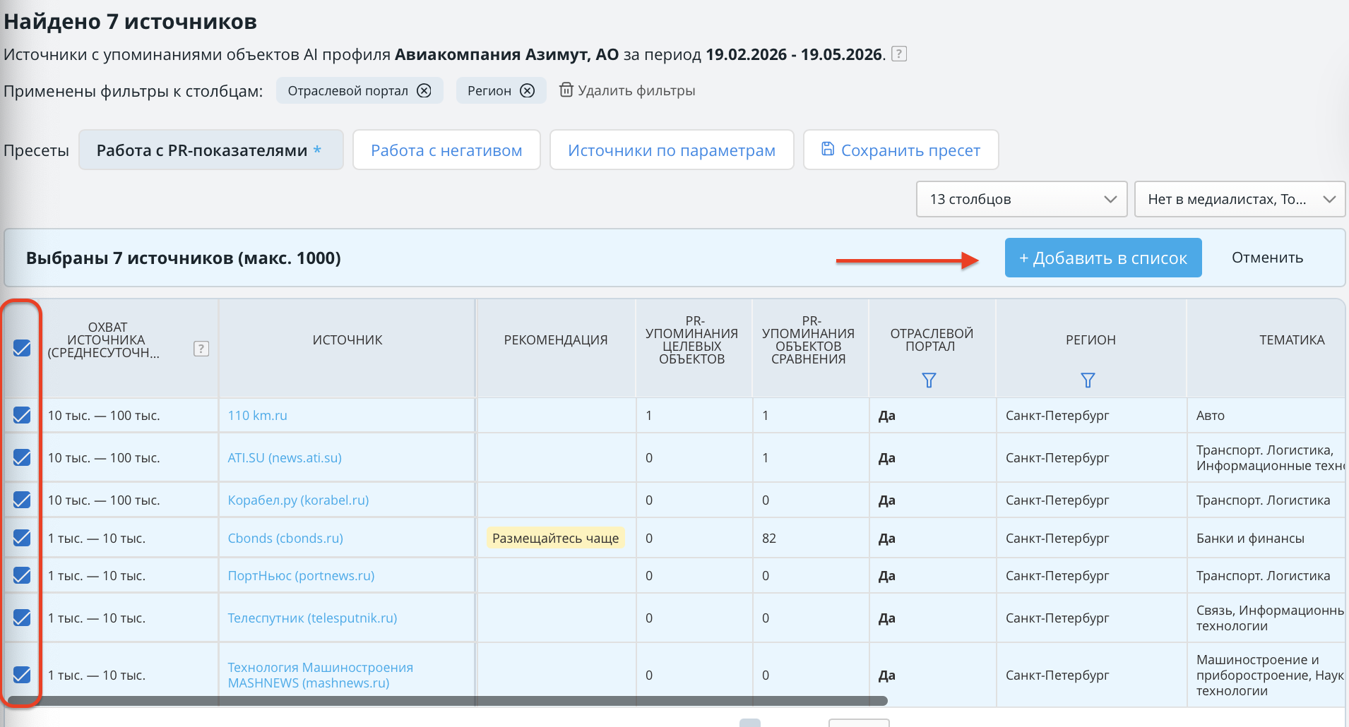The width and height of the screenshot is (1349, 727).
Task: Open filter funnel in Отраслевой портал column
Action: point(929,380)
